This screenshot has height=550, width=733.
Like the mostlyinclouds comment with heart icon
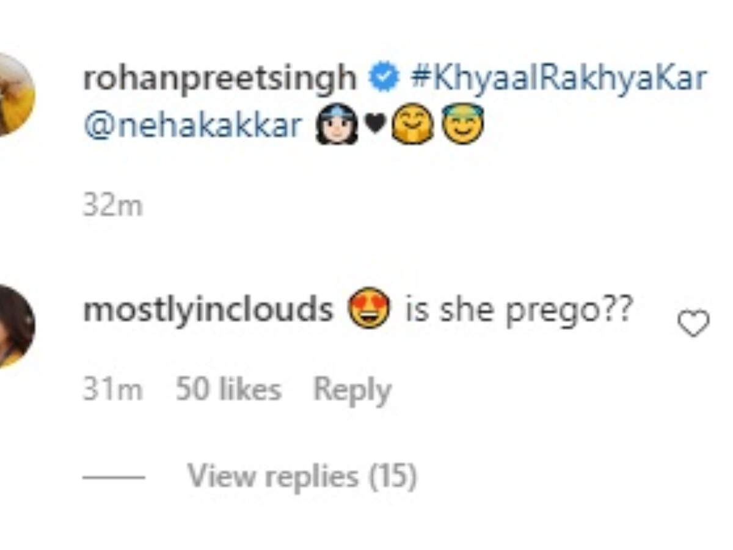pyautogui.click(x=693, y=323)
